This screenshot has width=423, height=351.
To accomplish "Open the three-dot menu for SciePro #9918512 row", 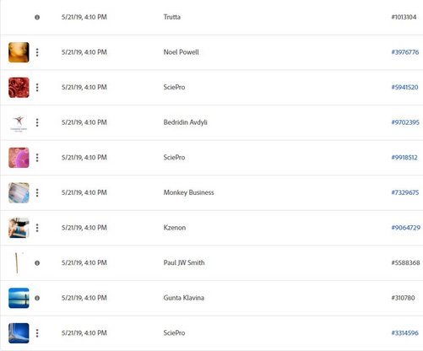I will coord(37,158).
